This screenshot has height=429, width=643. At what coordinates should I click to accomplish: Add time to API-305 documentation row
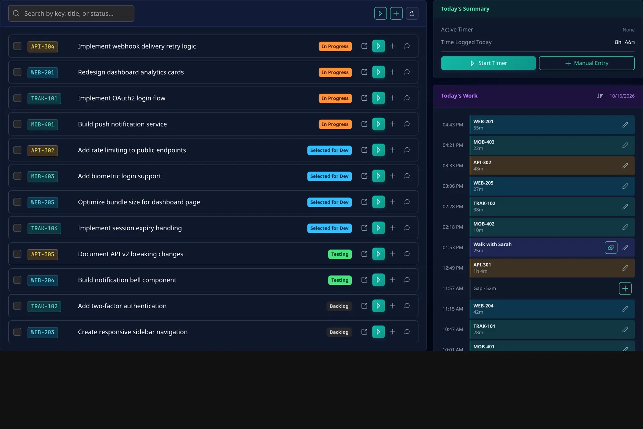click(x=393, y=254)
